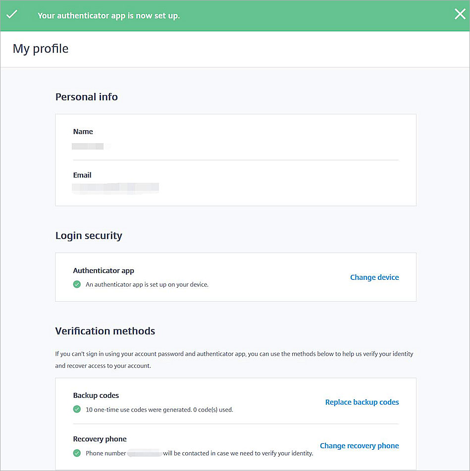The width and height of the screenshot is (470, 471).
Task: Click the green check icon beside recovery phone status
Action: point(77,453)
